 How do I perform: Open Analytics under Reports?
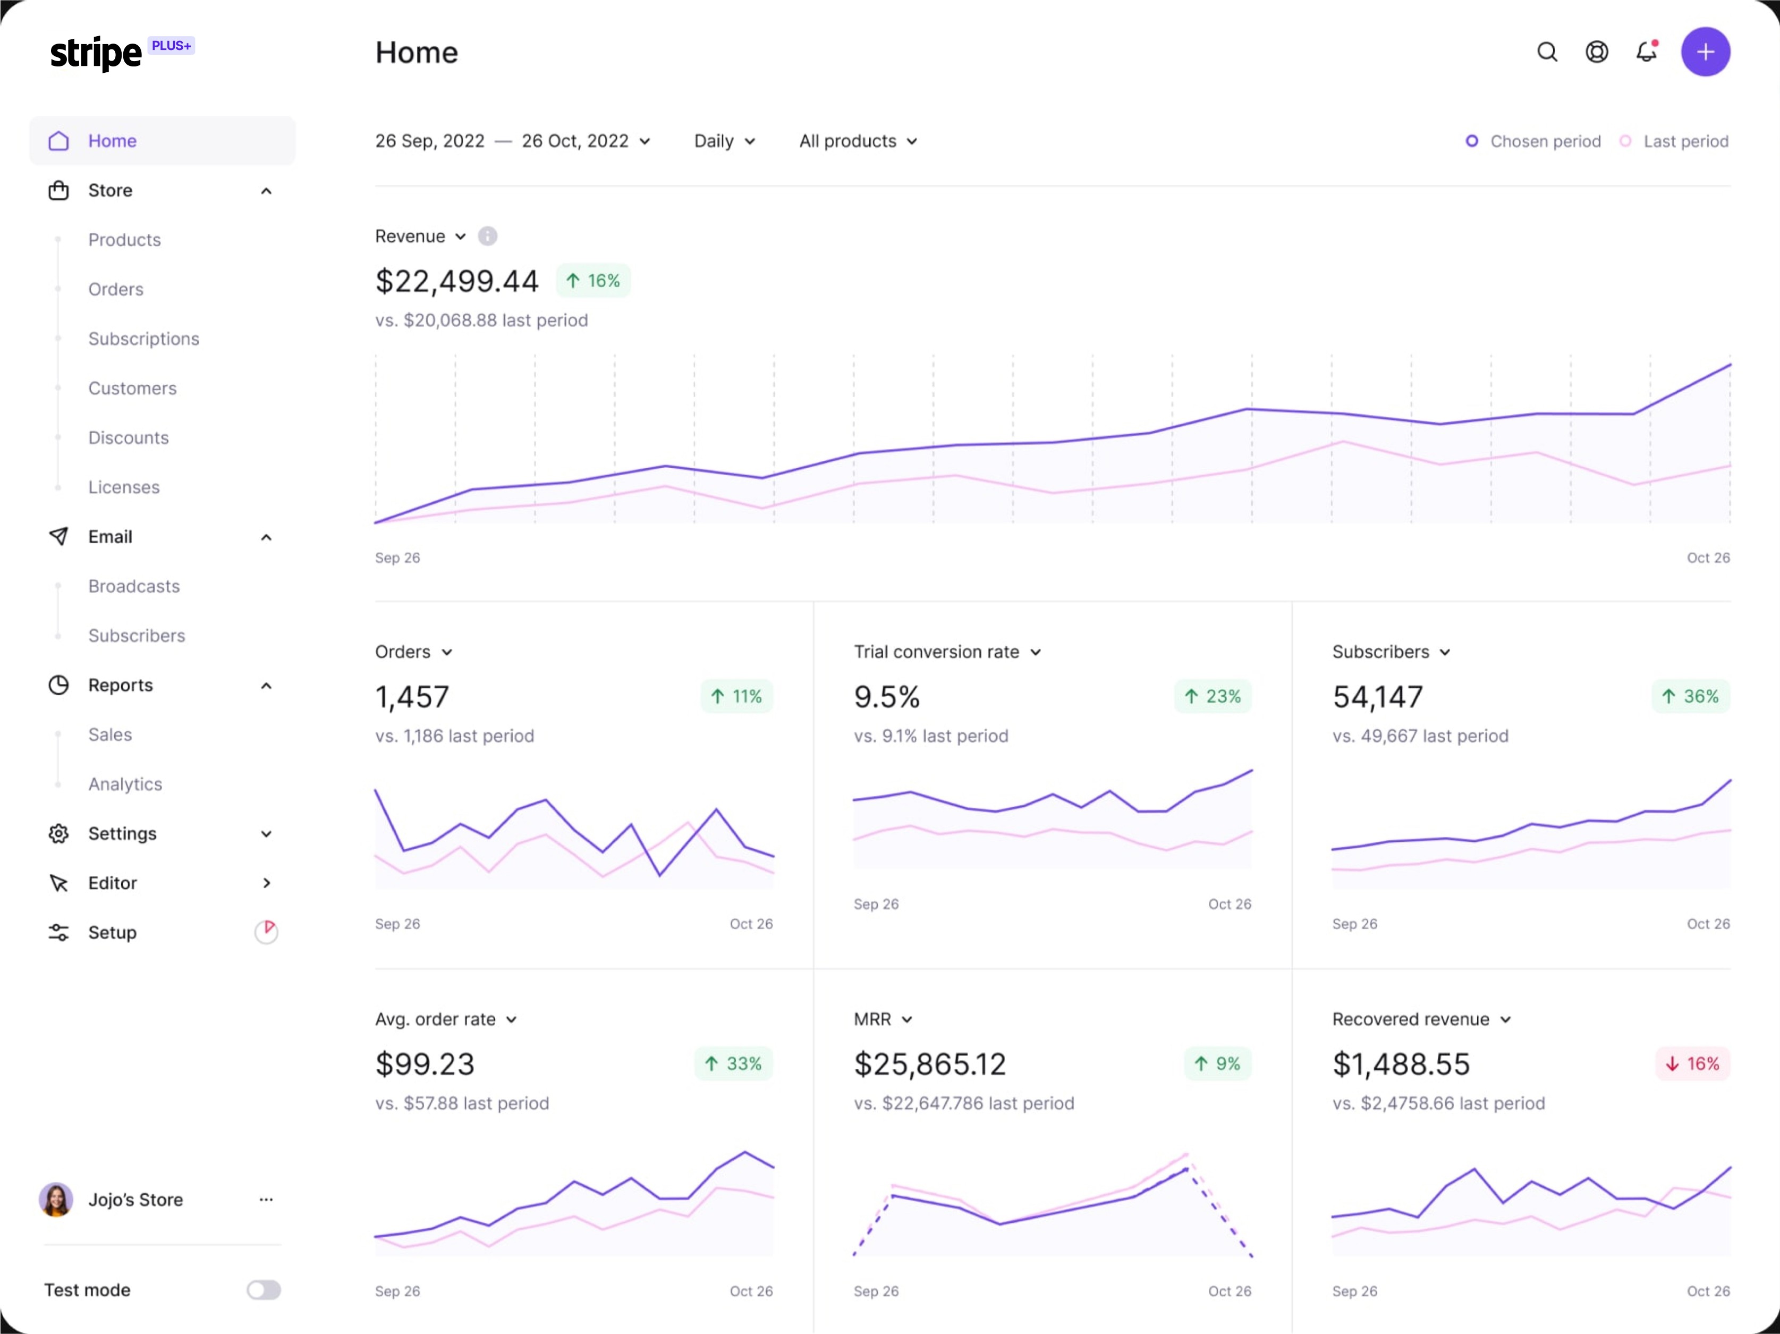tap(125, 784)
